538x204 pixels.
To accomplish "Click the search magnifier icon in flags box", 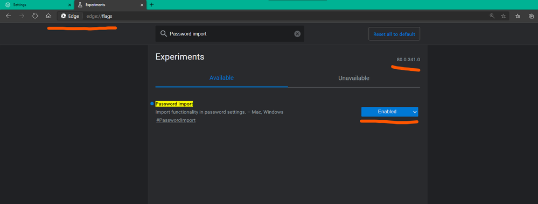I will point(163,34).
